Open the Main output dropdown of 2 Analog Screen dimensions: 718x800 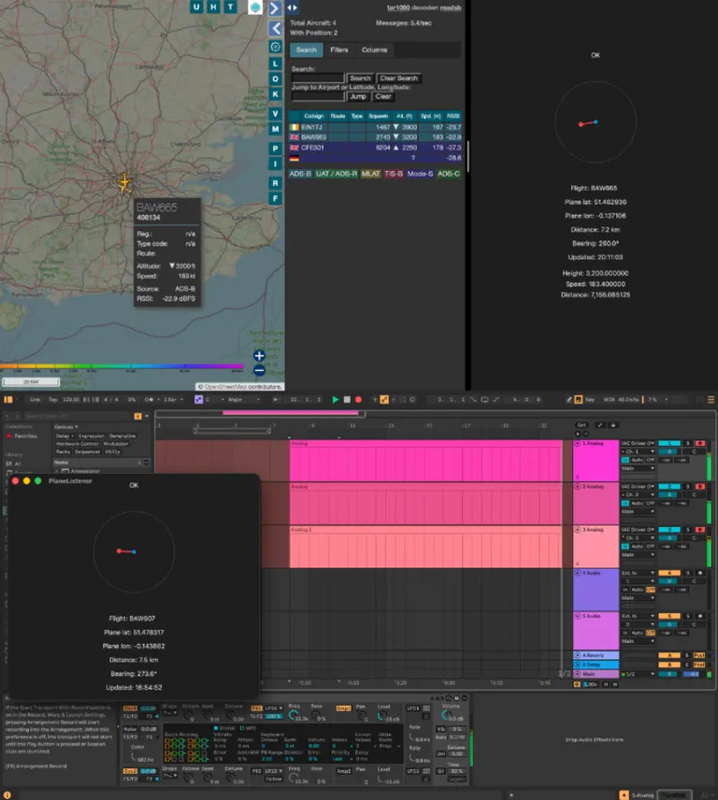[x=638, y=511]
